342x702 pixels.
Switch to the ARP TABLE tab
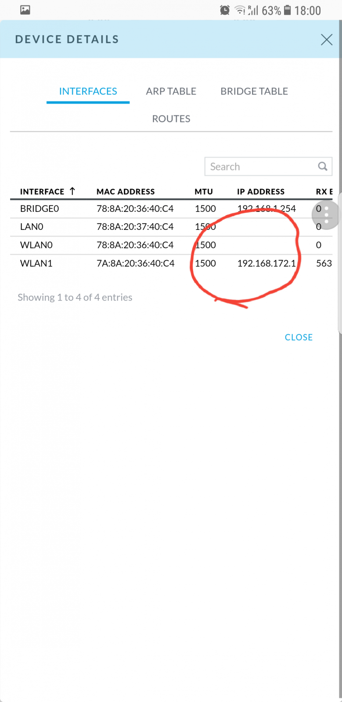[x=171, y=91]
